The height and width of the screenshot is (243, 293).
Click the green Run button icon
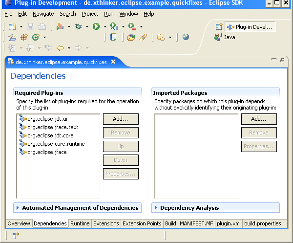[96, 26]
